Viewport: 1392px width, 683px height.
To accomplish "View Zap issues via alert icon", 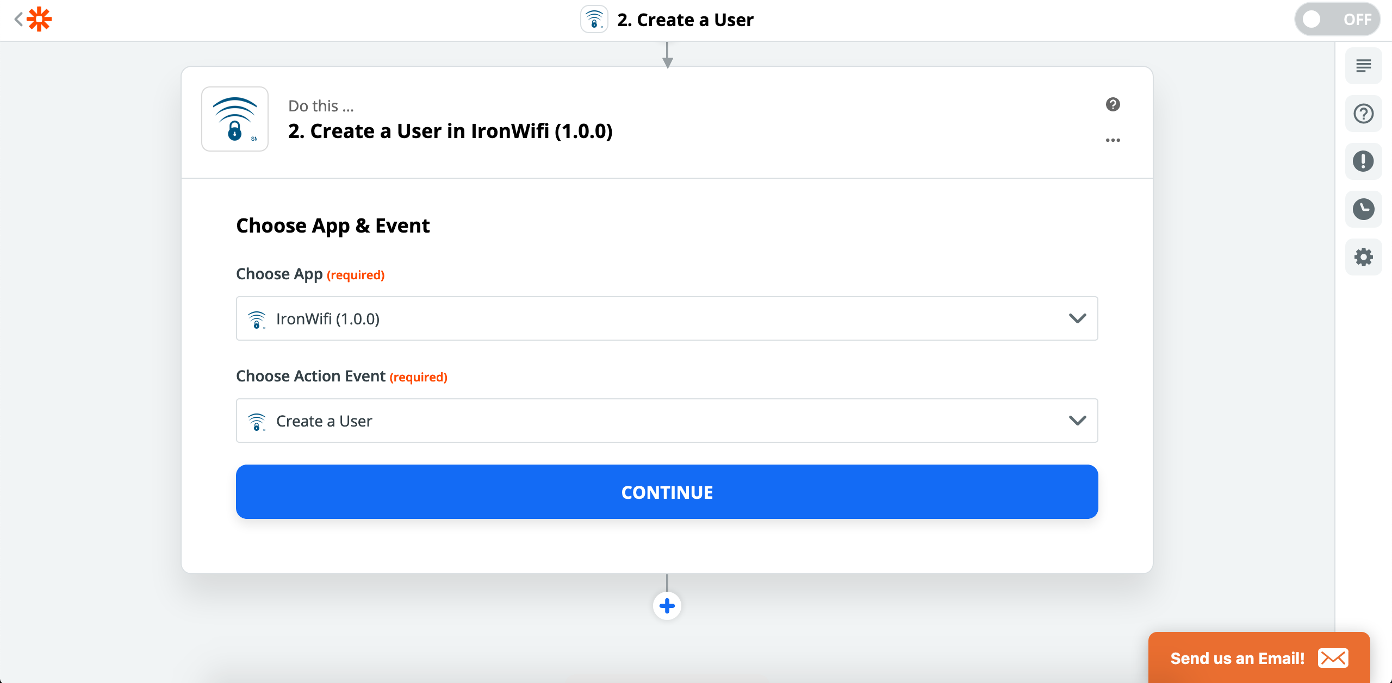I will pyautogui.click(x=1364, y=161).
